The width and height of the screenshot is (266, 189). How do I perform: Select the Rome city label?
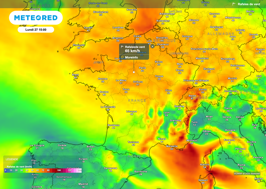241,165
